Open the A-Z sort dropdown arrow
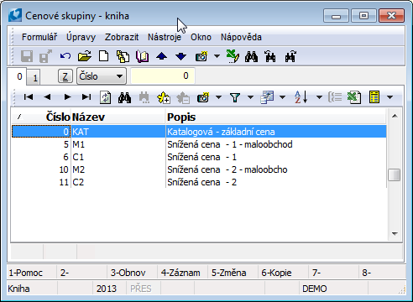This screenshot has height=302, width=413. click(x=319, y=97)
